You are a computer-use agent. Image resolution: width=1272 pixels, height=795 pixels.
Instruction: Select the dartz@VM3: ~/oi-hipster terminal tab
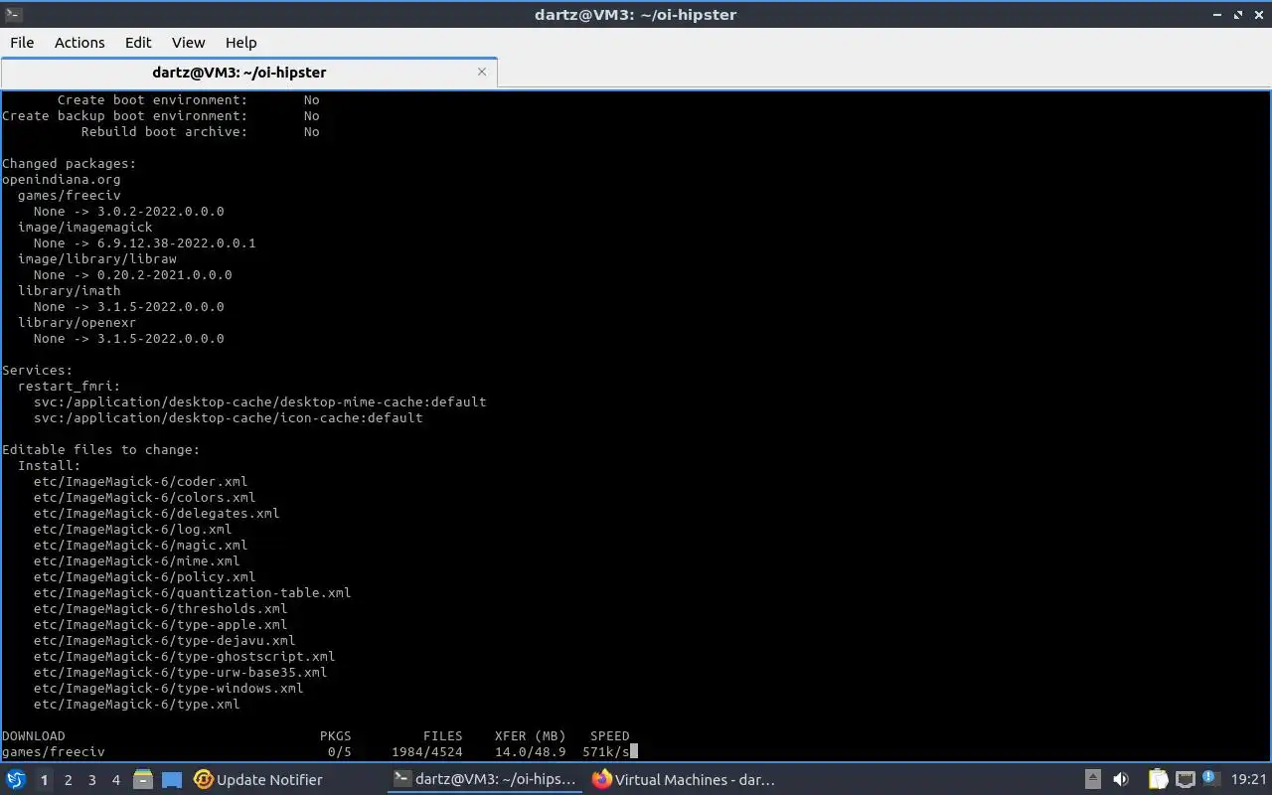point(239,73)
